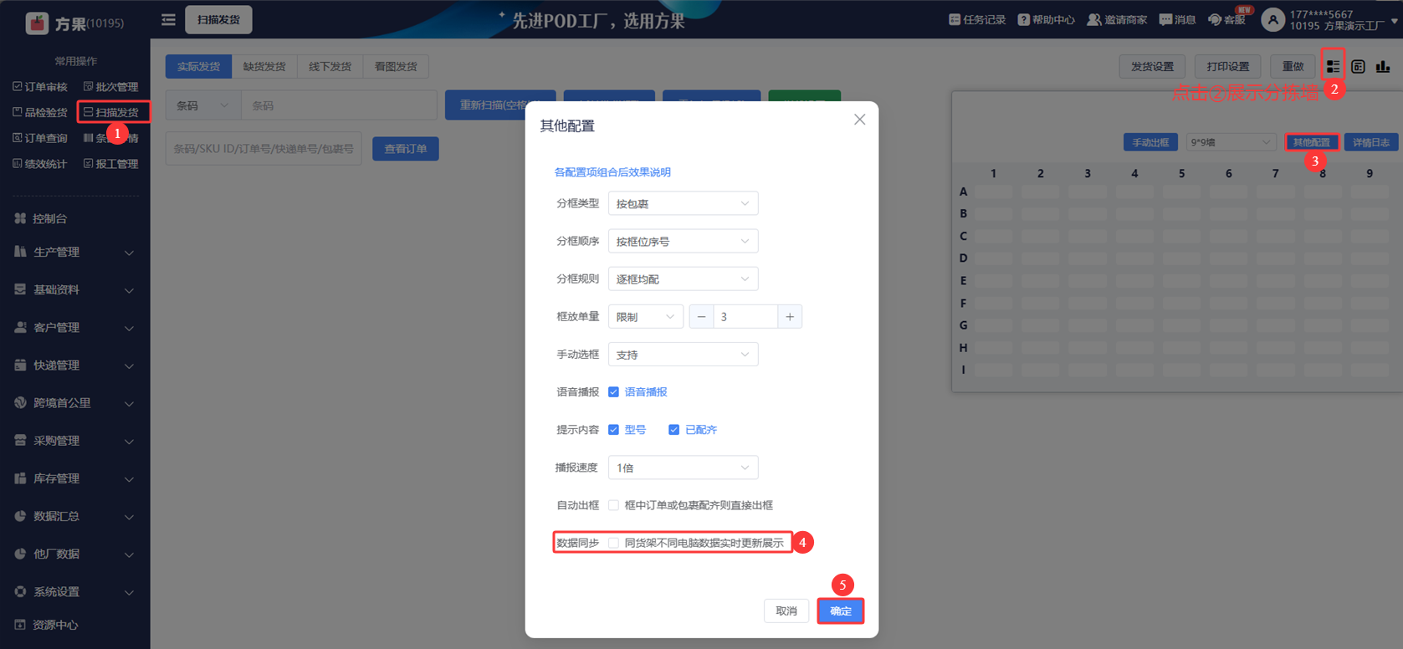This screenshot has height=649, width=1403.
Task: Open 订单查询 shortcut in sidebar
Action: tap(40, 138)
